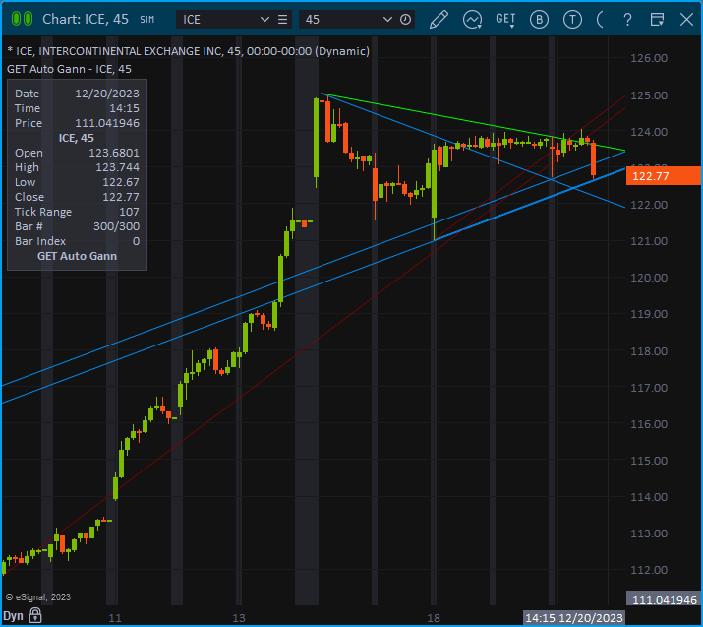This screenshot has height=627, width=703.
Task: Click the GET Auto Gann data window entry
Action: [x=77, y=256]
